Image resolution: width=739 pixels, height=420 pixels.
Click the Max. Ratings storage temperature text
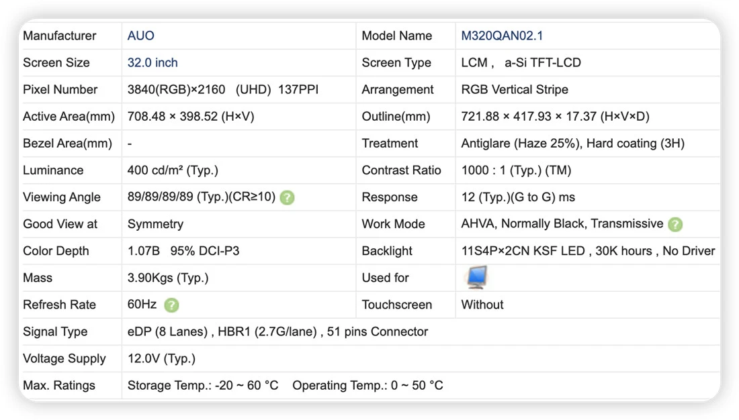203,386
